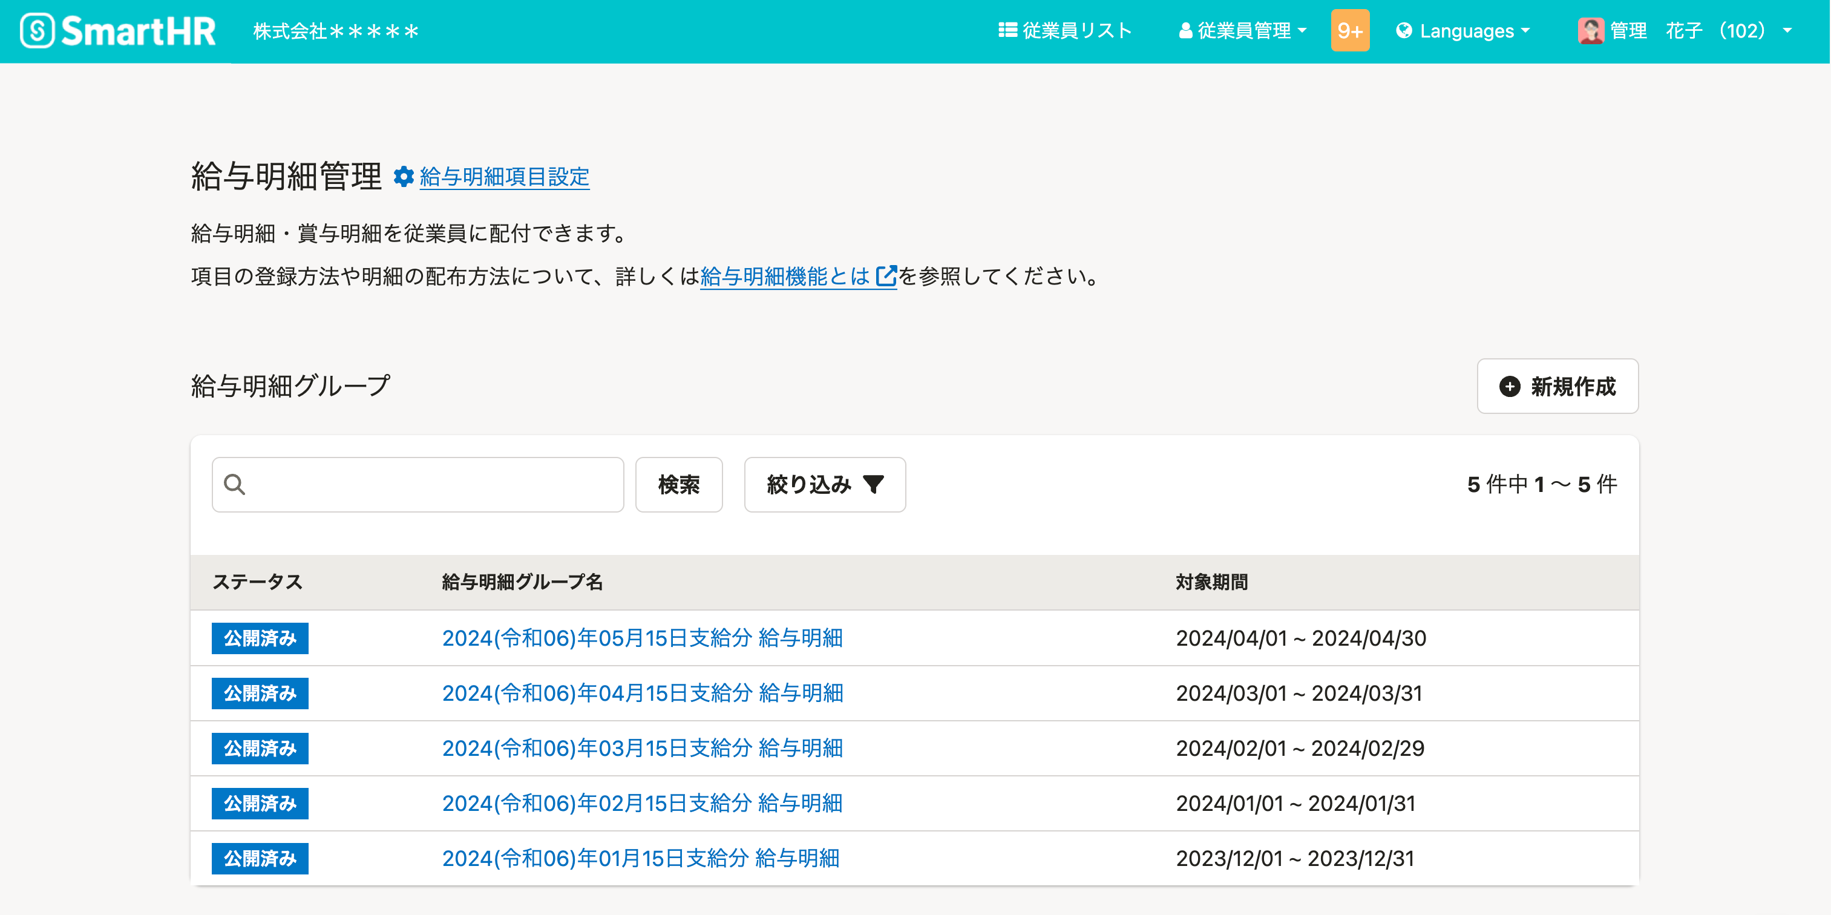1831x915 pixels.
Task: Click the gear icon beside 給与明細項目設定
Action: [404, 176]
